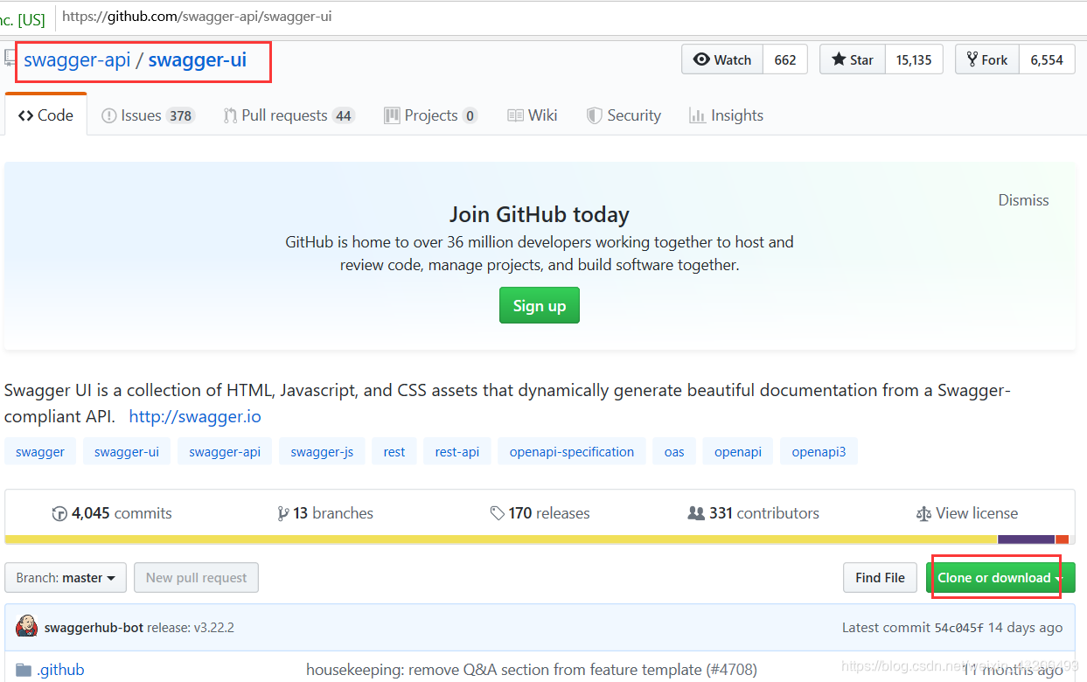Click the green Sign up button
The width and height of the screenshot is (1087, 682).
(x=540, y=306)
